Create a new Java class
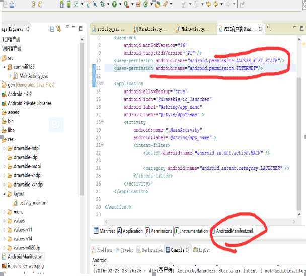Viewport: 306px width, 276px height. [145, 4]
